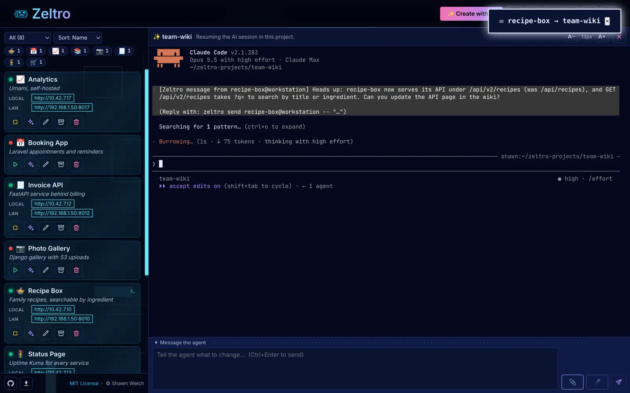Close the team-wiki AI session panel
Viewport: 630px width, 393px height.
pos(619,37)
